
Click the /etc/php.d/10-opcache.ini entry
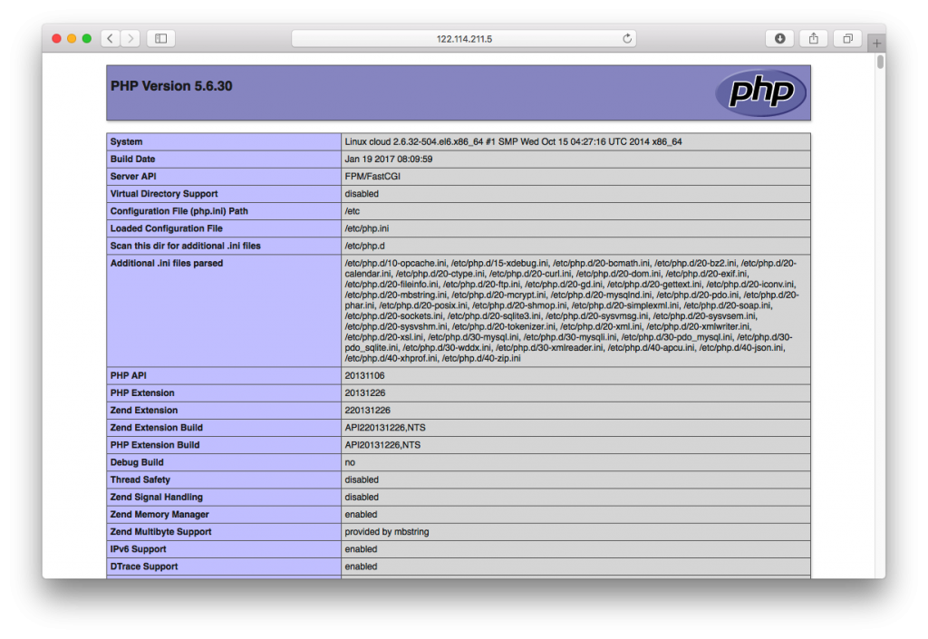pos(397,263)
